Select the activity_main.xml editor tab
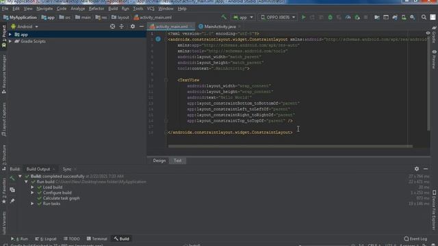Screen dimensions: 438x246 [x=171, y=27]
